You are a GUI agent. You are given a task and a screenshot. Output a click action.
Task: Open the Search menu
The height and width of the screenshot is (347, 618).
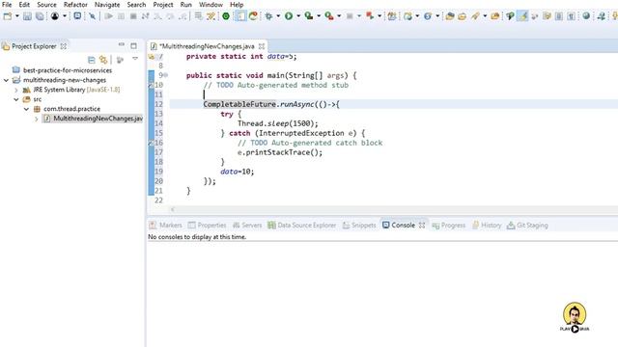(136, 4)
